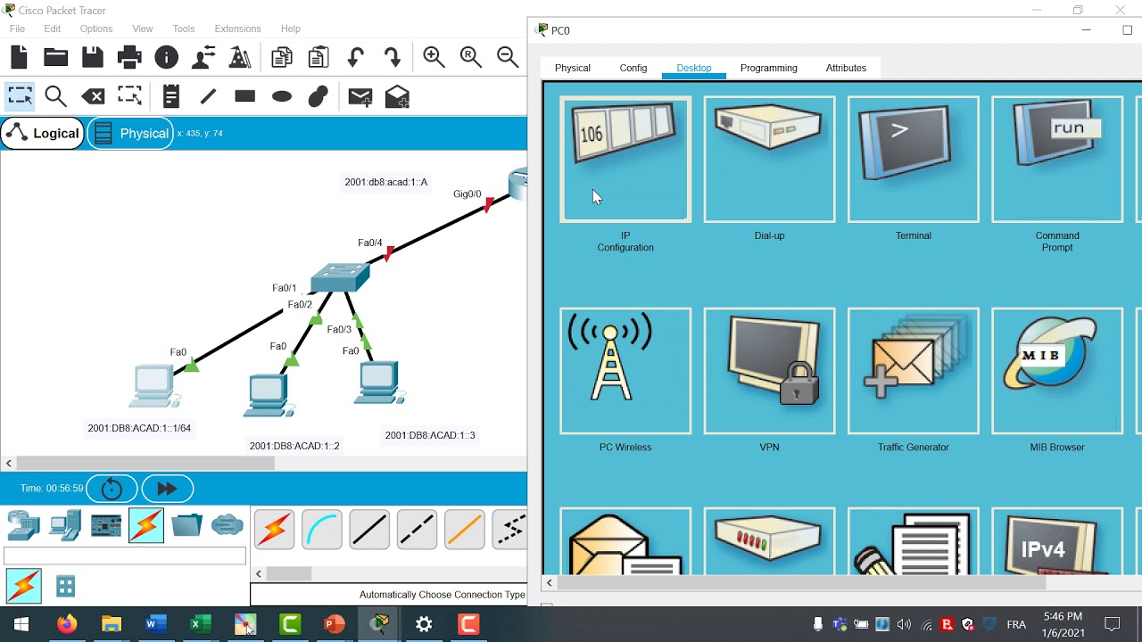Click the Zoom Out magnifier icon
This screenshot has width=1142, height=642.
click(508, 58)
